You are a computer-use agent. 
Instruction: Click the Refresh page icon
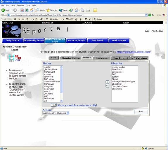click(x=27, y=10)
